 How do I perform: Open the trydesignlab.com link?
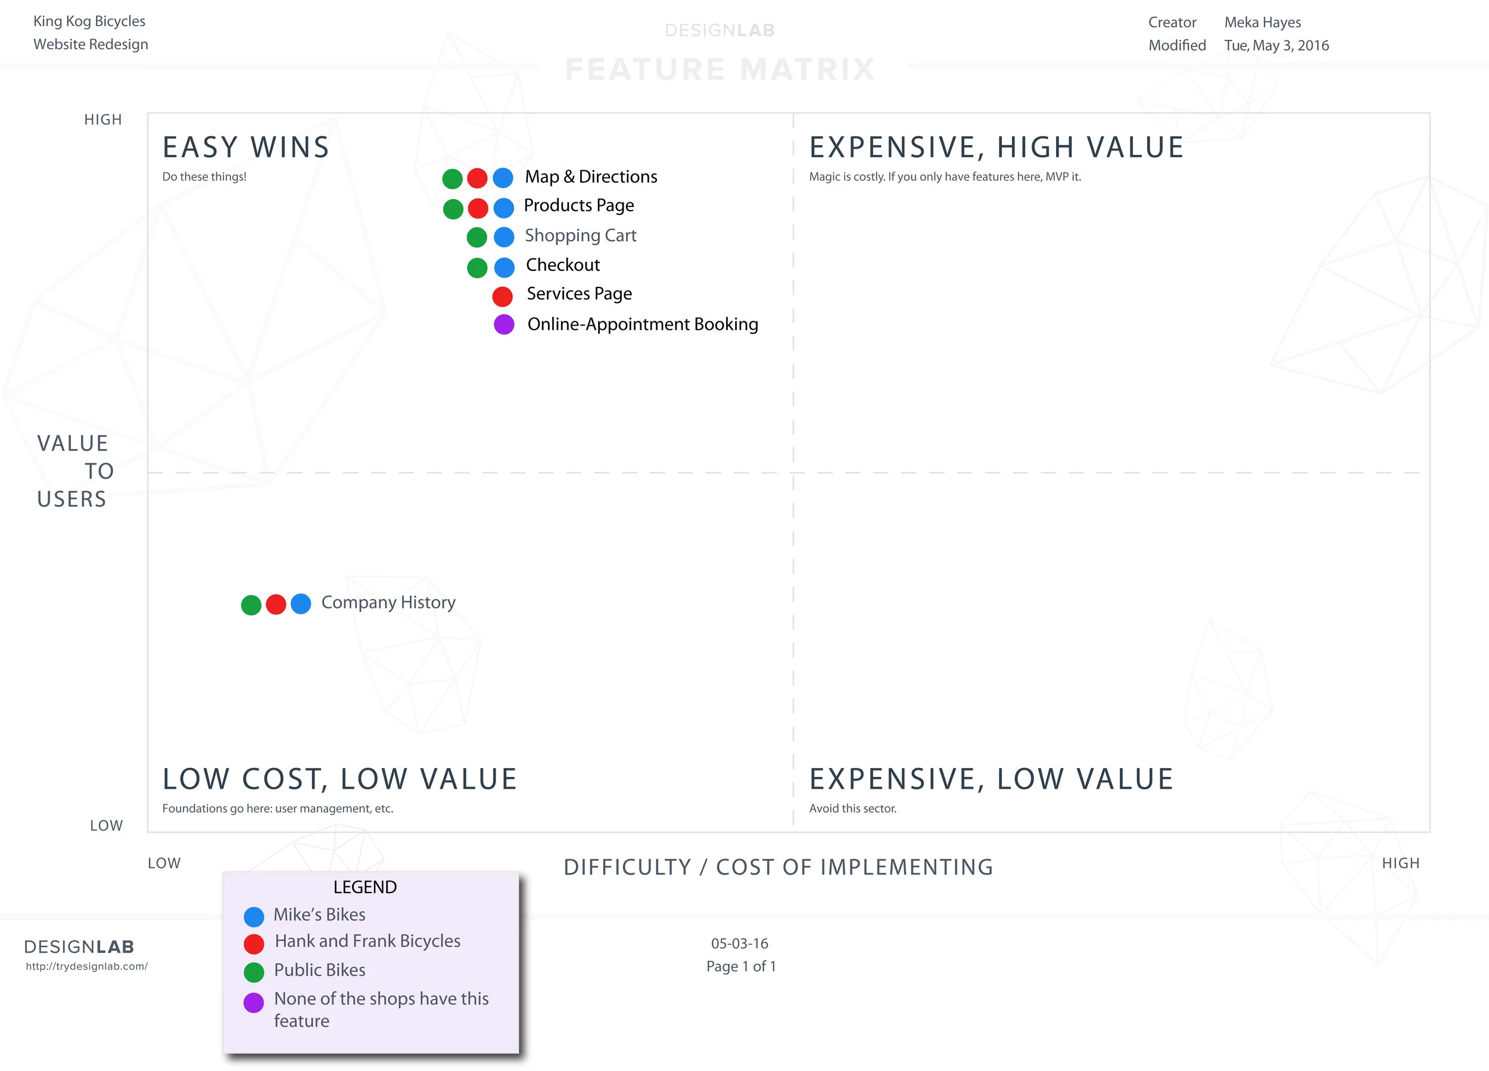pos(87,966)
